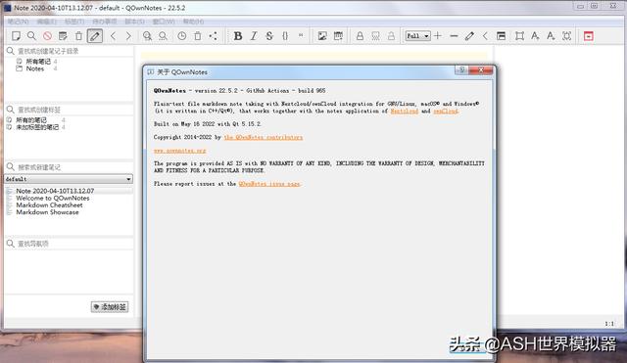Expand the default note folder dropdown

tap(69, 179)
